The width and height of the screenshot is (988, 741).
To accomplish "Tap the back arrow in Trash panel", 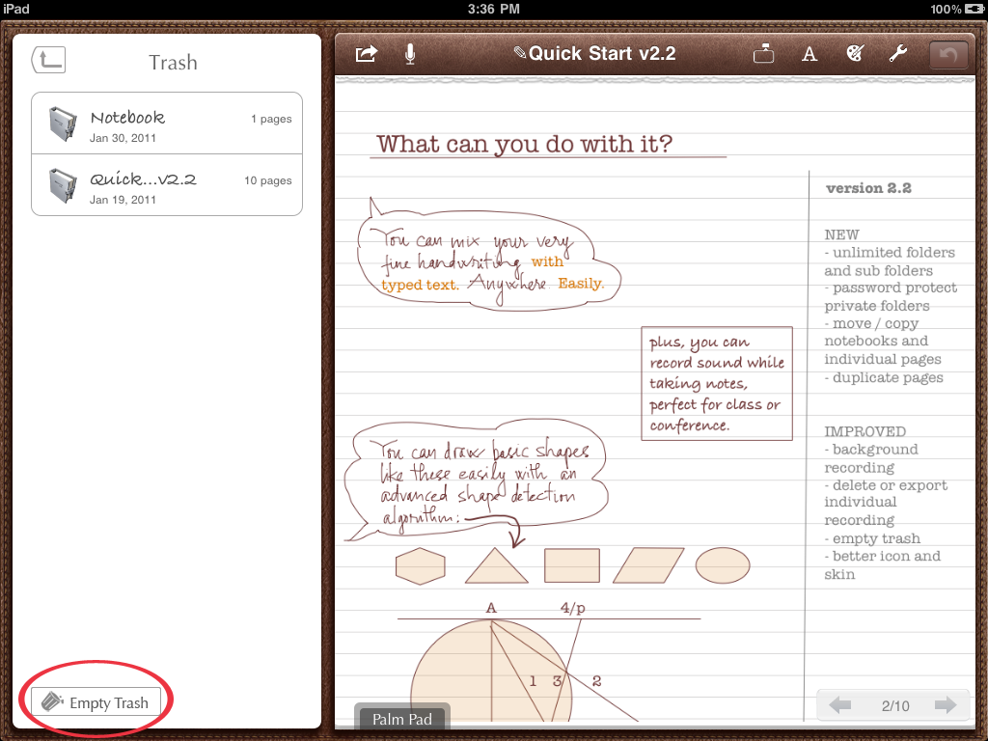I will [x=48, y=61].
